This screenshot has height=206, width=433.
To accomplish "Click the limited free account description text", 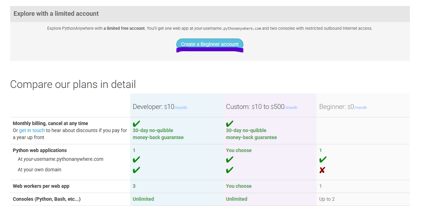I will click(x=210, y=28).
